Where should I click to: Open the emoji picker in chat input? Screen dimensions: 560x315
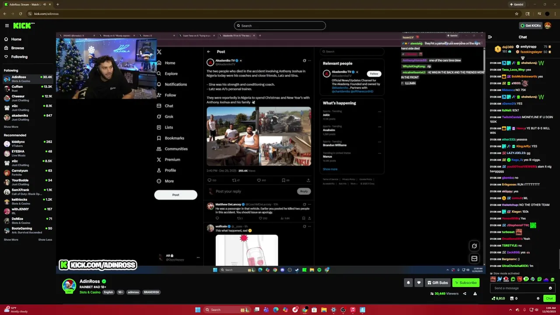(550, 288)
